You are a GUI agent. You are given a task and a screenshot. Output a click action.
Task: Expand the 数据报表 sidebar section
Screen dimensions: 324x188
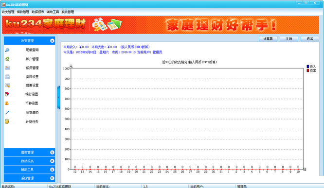coord(29,161)
